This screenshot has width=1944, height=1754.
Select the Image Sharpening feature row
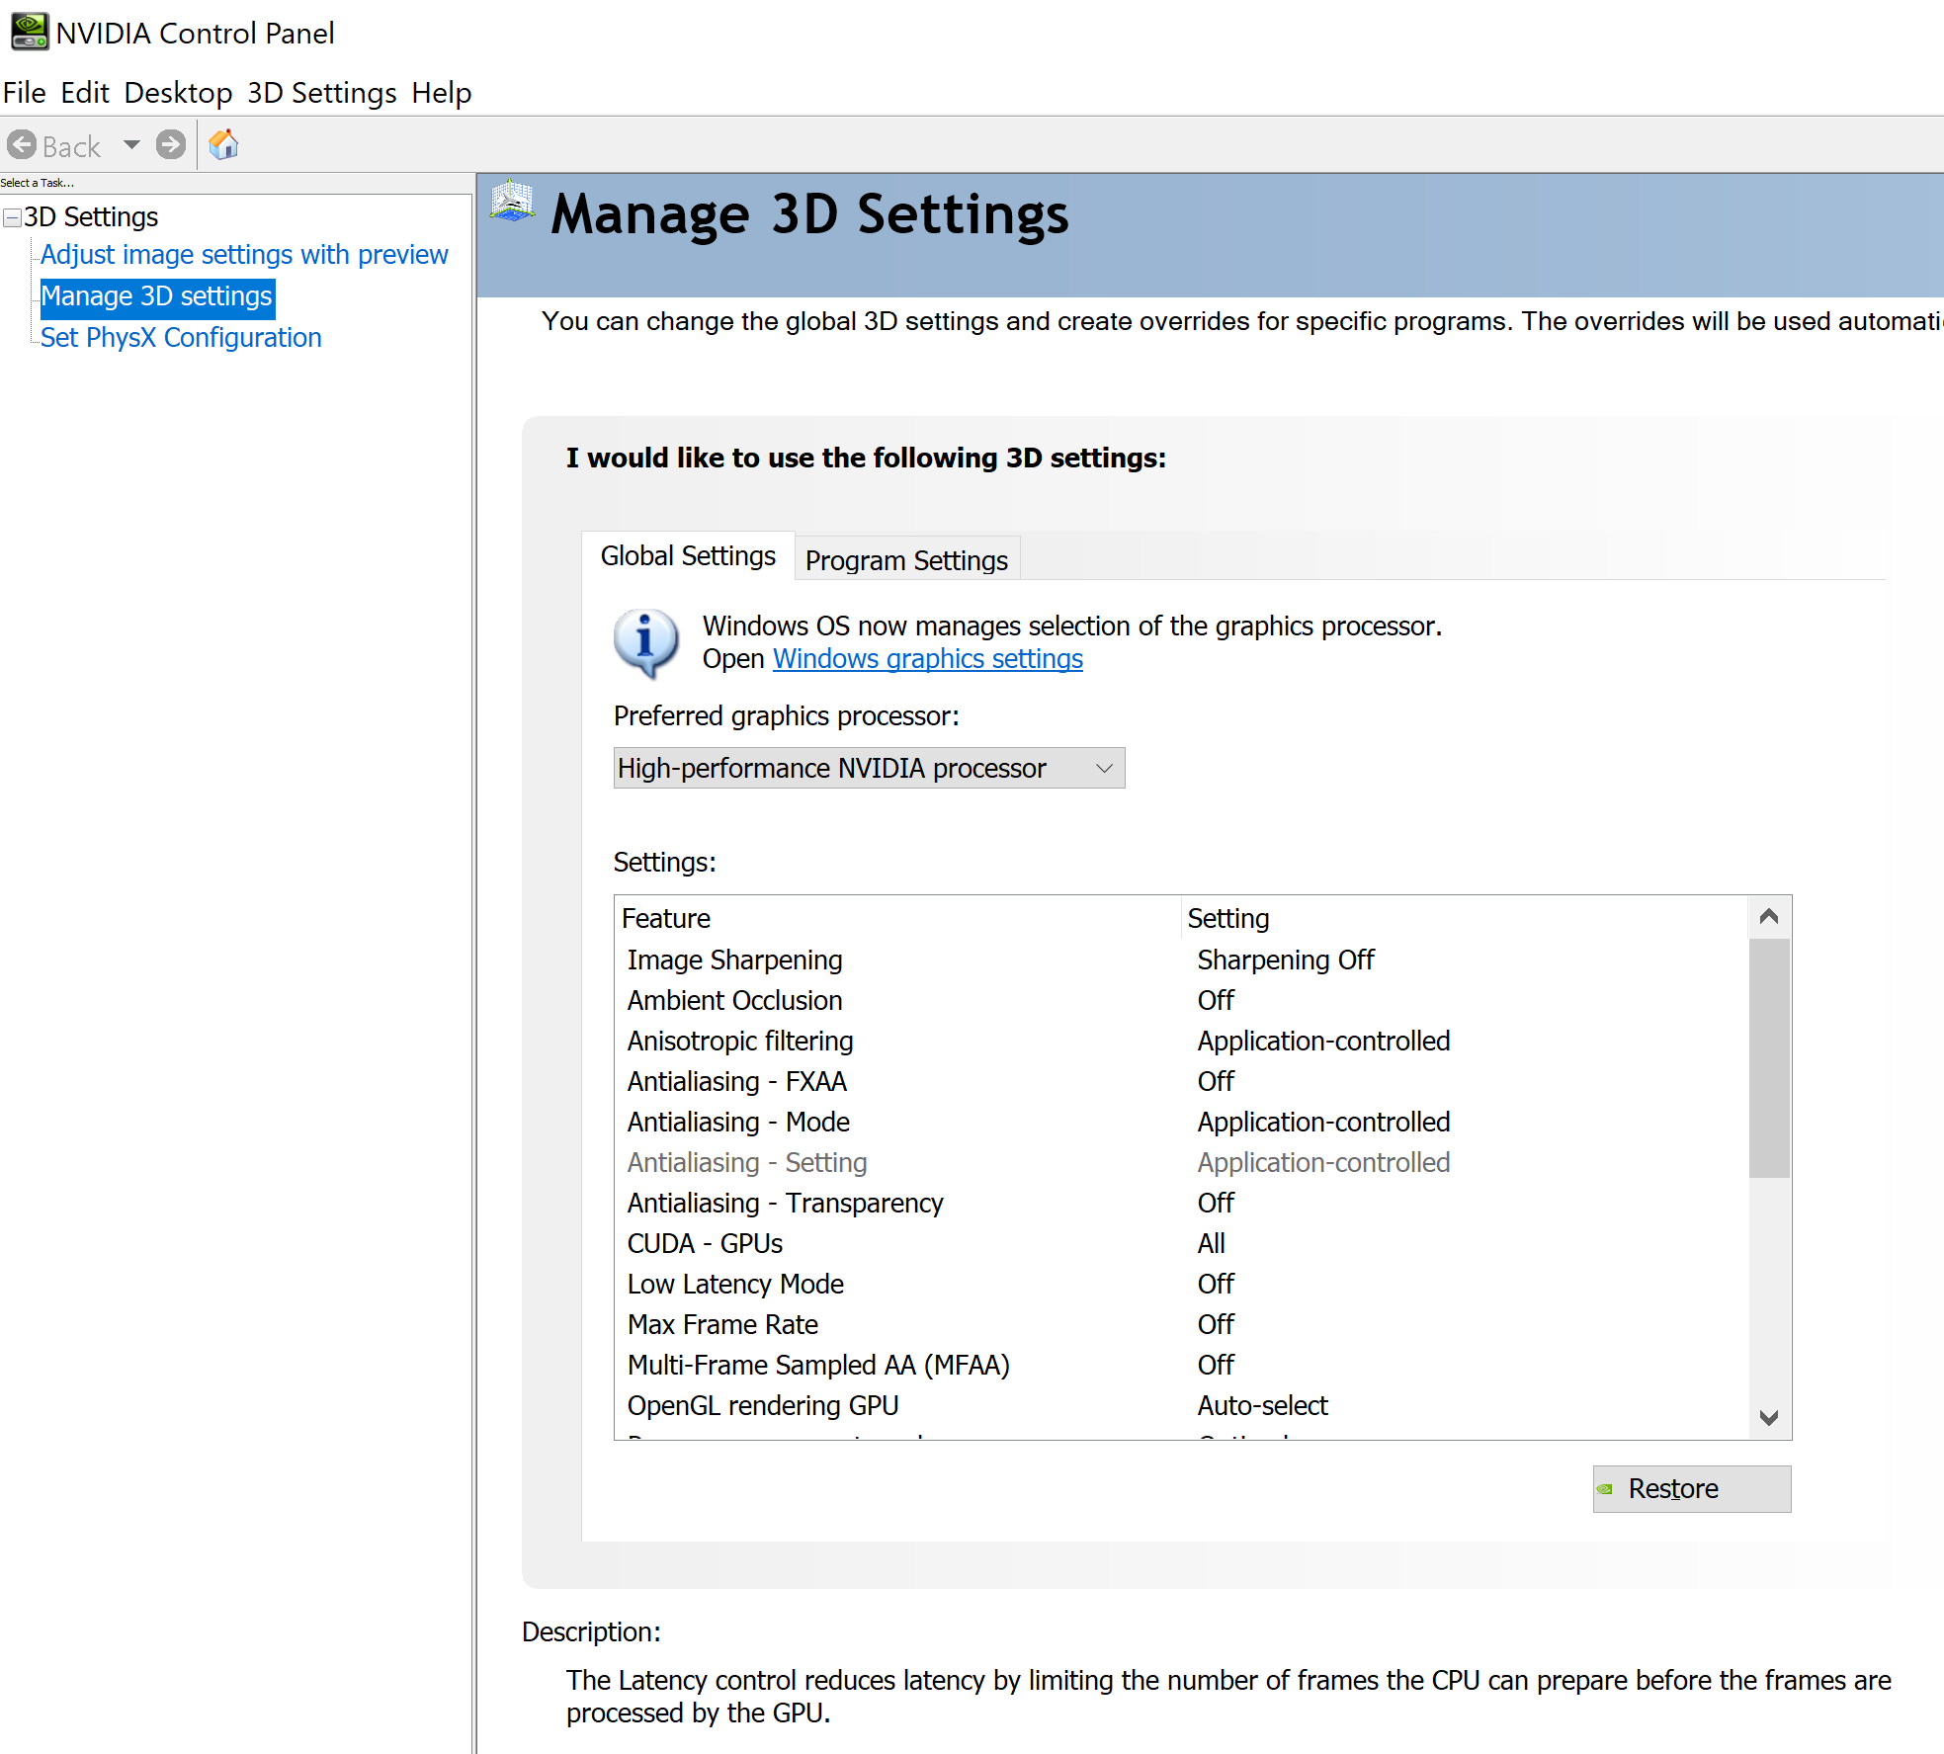pyautogui.click(x=1181, y=961)
